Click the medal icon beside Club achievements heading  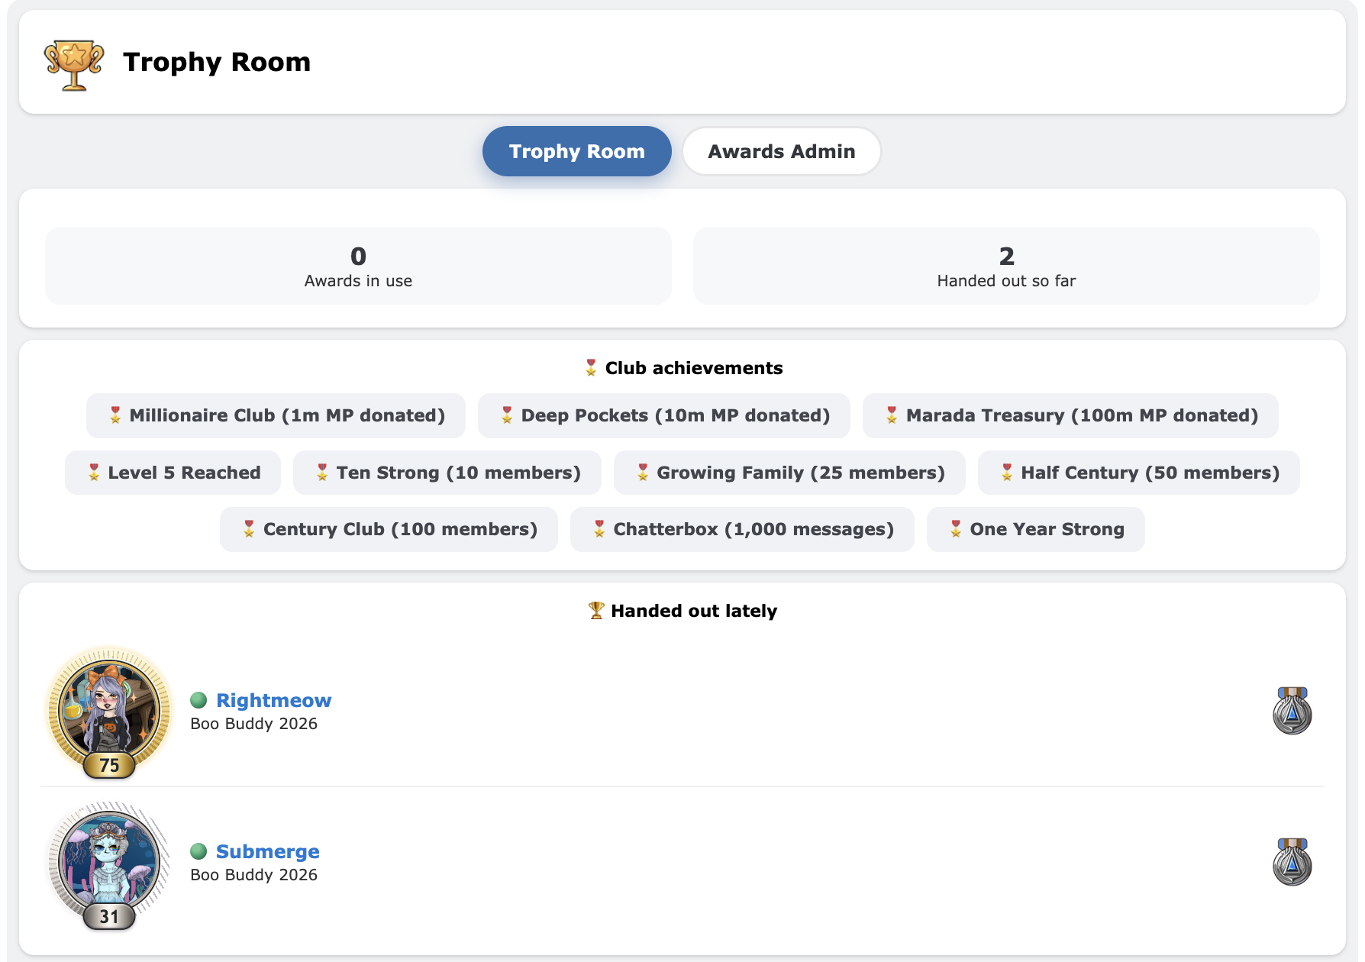591,368
